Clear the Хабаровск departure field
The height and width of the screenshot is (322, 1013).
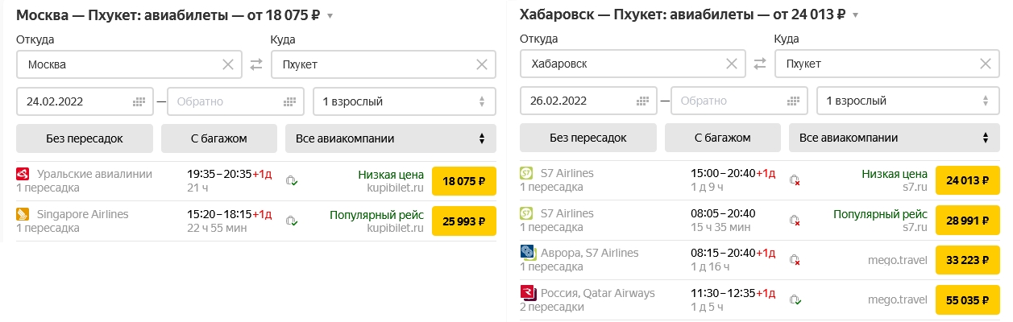(x=732, y=64)
